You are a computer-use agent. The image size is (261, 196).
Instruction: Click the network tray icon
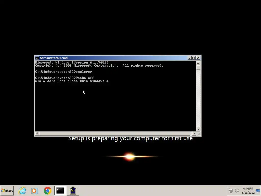coord(230,190)
